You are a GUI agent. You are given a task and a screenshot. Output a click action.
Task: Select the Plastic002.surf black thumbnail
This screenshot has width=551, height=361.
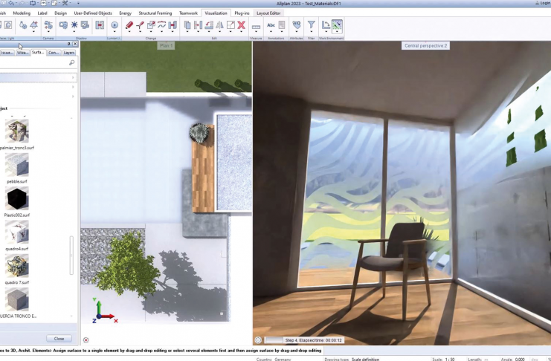point(17,199)
